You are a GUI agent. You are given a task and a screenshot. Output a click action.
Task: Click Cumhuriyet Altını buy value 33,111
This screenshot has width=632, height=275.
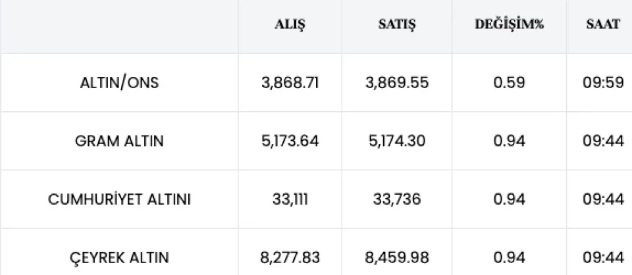(290, 199)
